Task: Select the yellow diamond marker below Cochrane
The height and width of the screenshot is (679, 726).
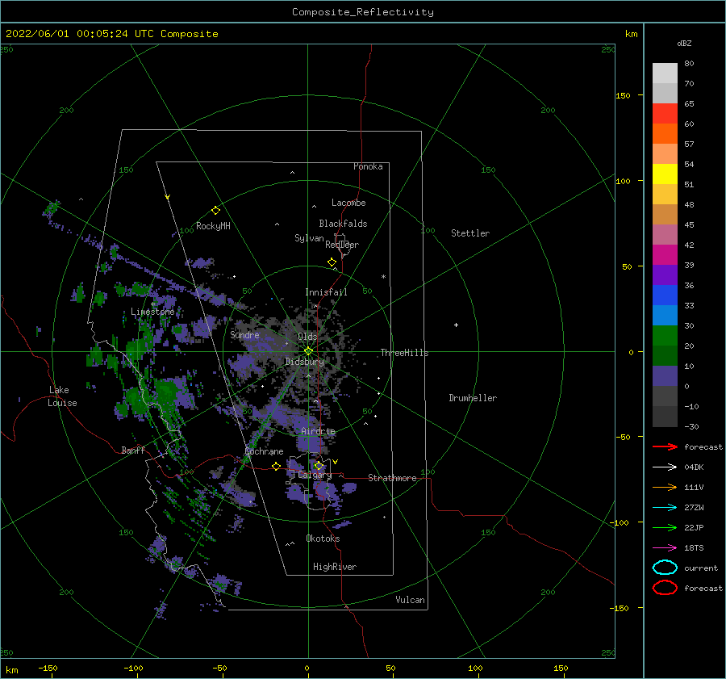Action: coord(277,466)
